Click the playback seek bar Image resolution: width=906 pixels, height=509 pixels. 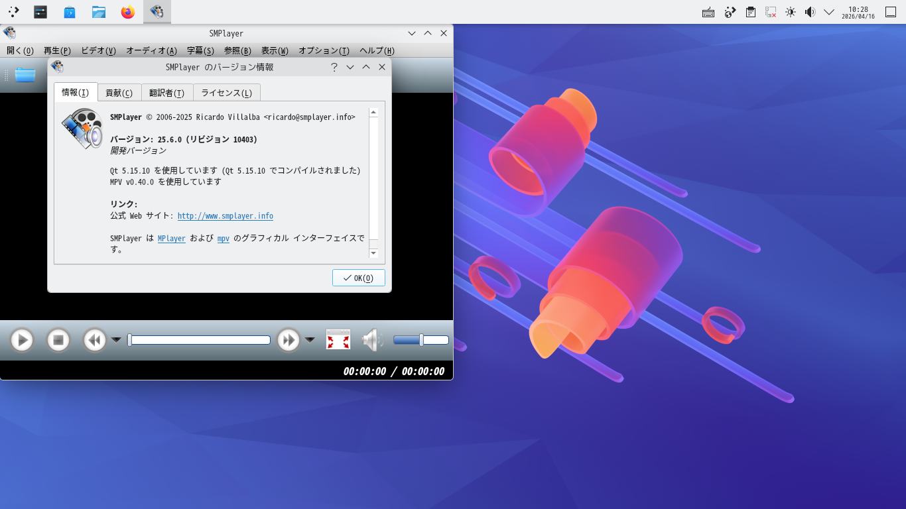click(199, 340)
